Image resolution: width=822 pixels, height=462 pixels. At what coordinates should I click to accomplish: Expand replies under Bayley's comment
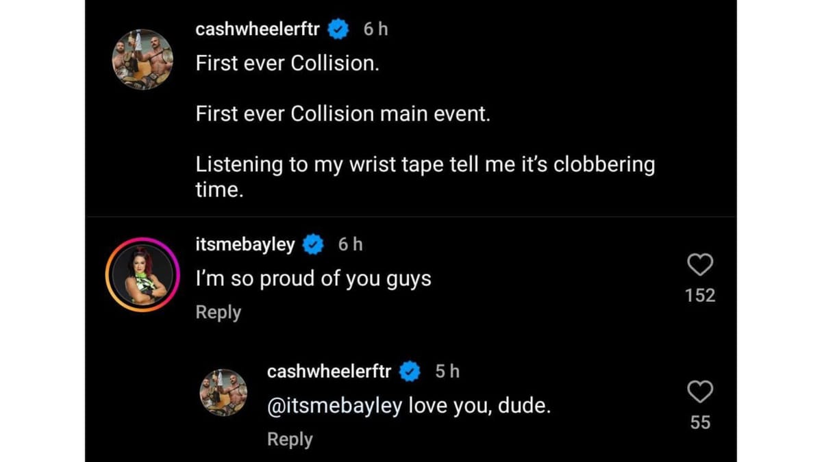point(218,312)
